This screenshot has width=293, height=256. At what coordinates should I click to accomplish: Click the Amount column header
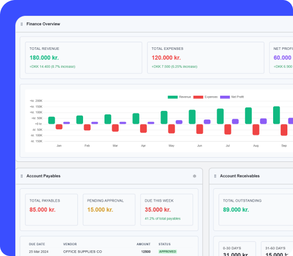tap(144, 244)
